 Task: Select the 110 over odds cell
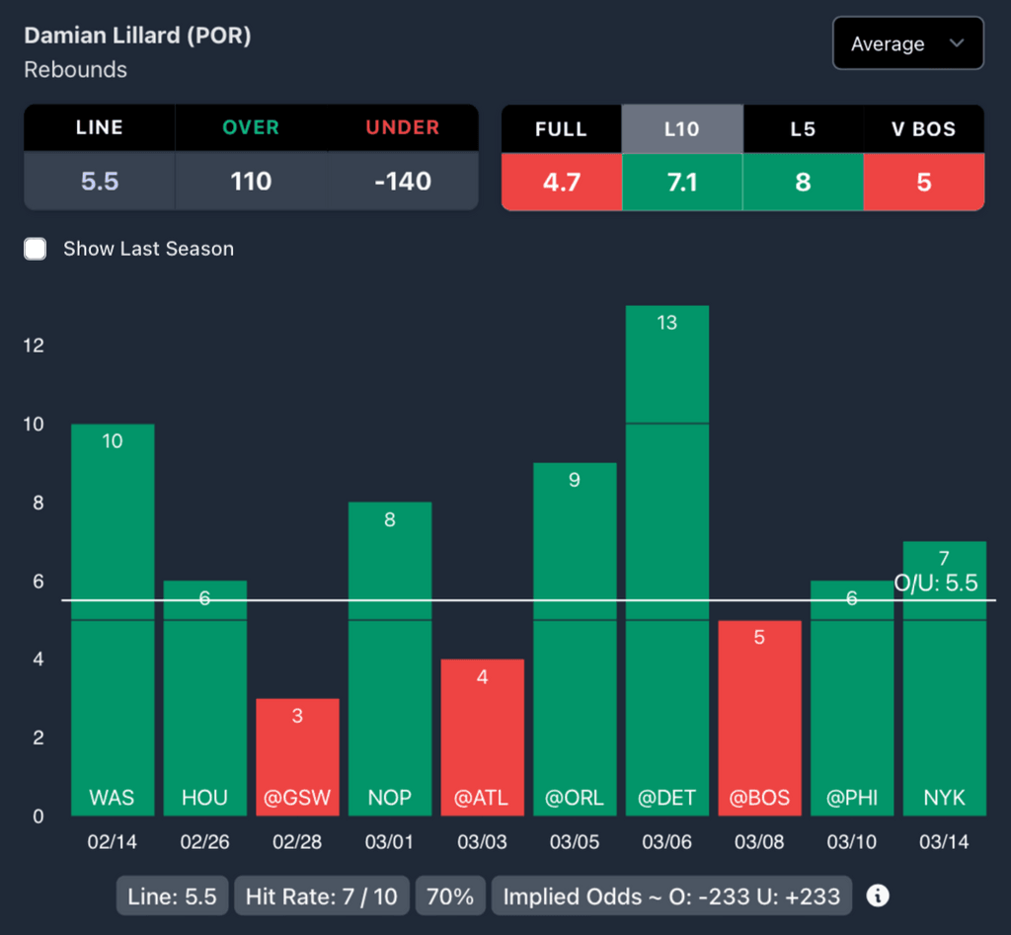coord(251,182)
